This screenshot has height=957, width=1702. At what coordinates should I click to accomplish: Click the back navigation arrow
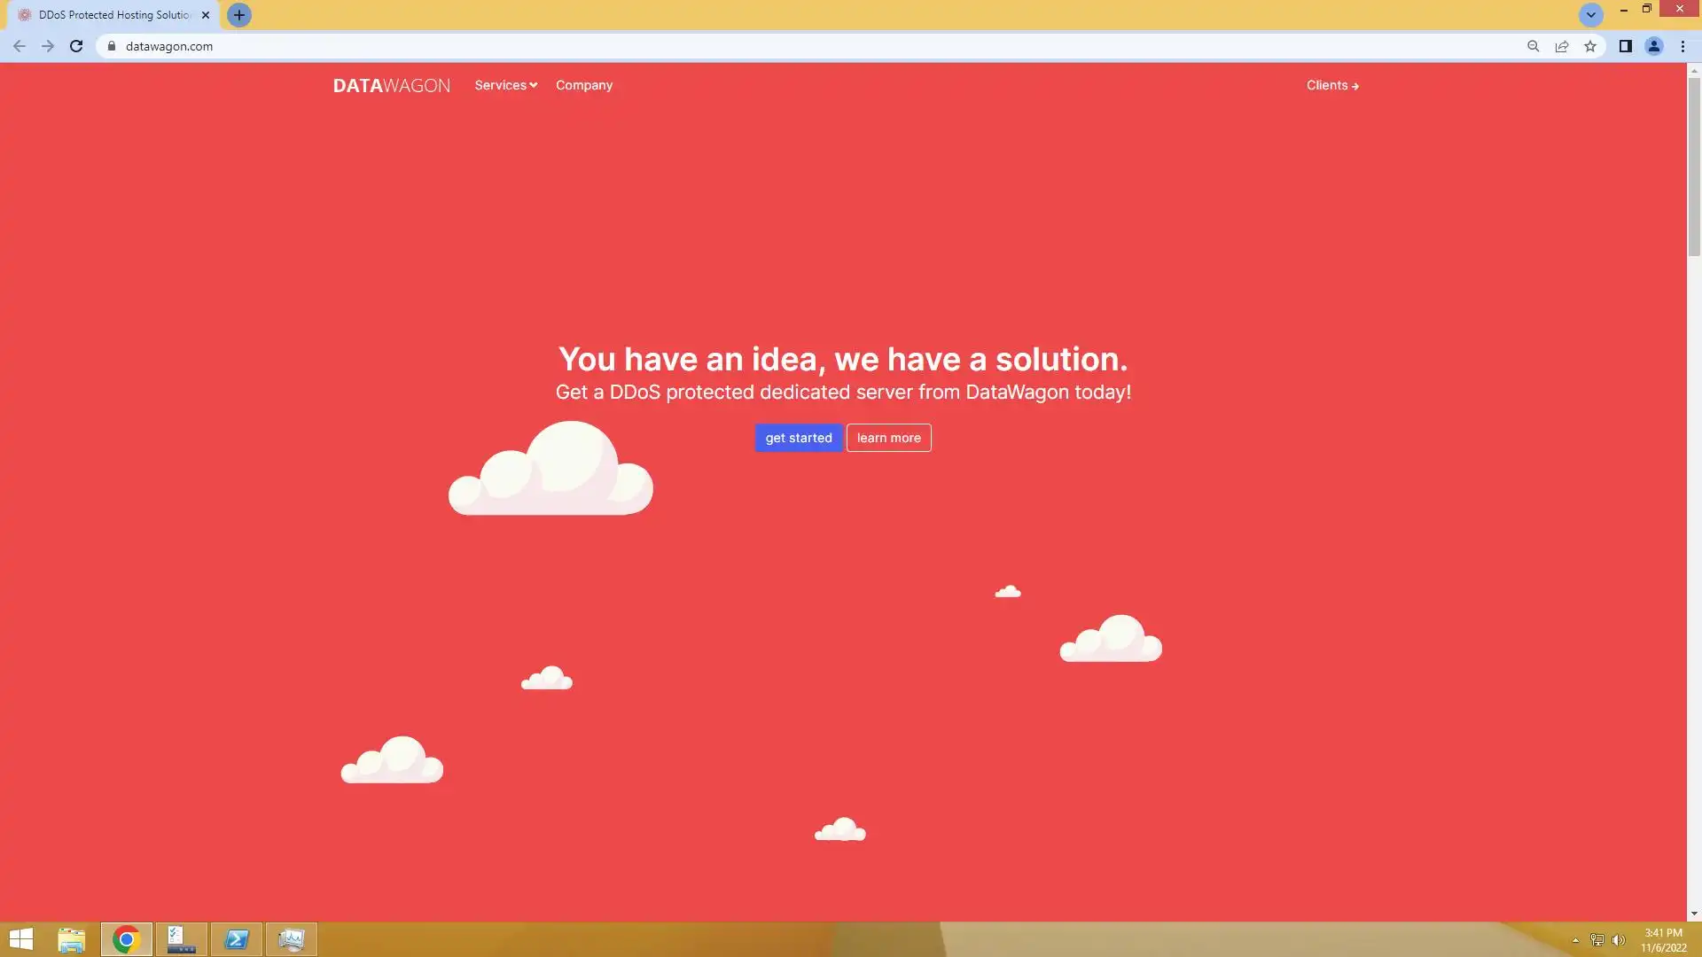click(20, 46)
